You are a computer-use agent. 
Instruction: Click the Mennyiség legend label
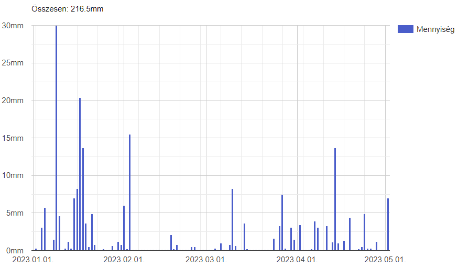[435, 29]
